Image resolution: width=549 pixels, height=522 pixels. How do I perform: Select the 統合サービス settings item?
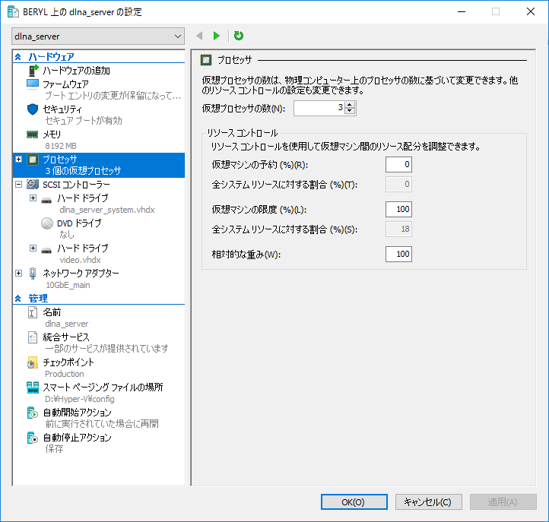pyautogui.click(x=66, y=337)
